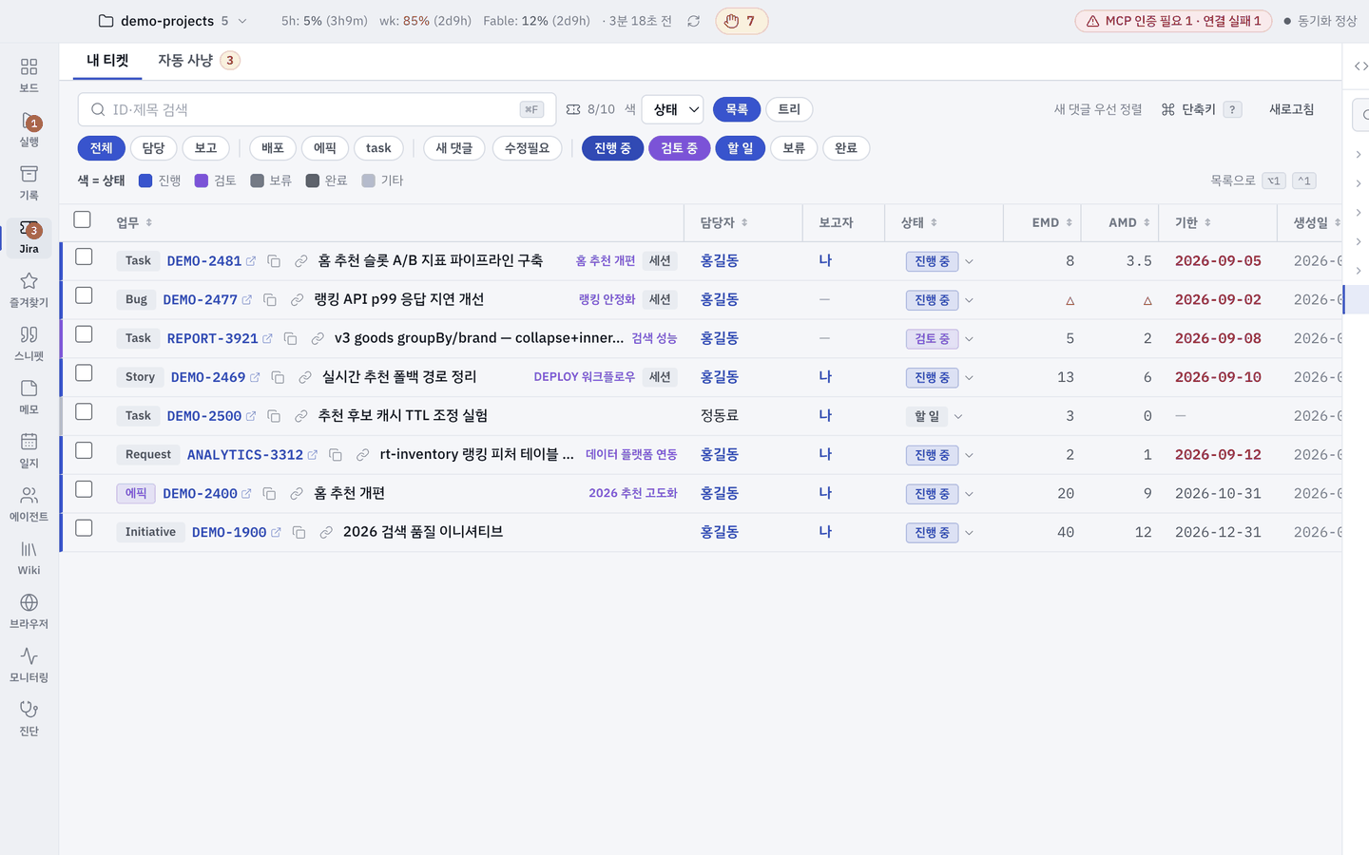Expand 할 일 status dropdown for DEMO-2500

(958, 416)
